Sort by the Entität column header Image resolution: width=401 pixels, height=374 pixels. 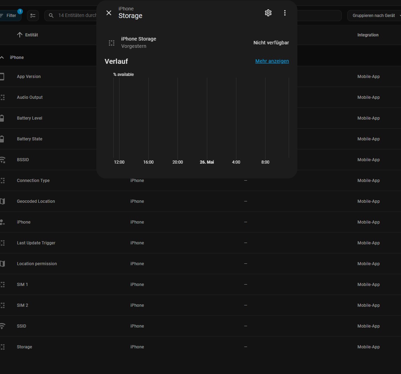(32, 35)
